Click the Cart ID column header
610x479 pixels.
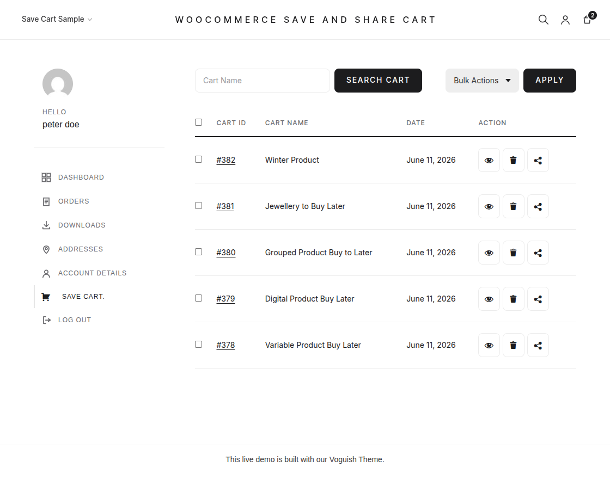(x=231, y=123)
